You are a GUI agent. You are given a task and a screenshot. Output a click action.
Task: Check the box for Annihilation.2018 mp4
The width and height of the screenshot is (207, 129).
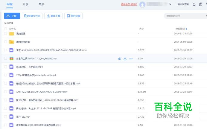point(6,50)
